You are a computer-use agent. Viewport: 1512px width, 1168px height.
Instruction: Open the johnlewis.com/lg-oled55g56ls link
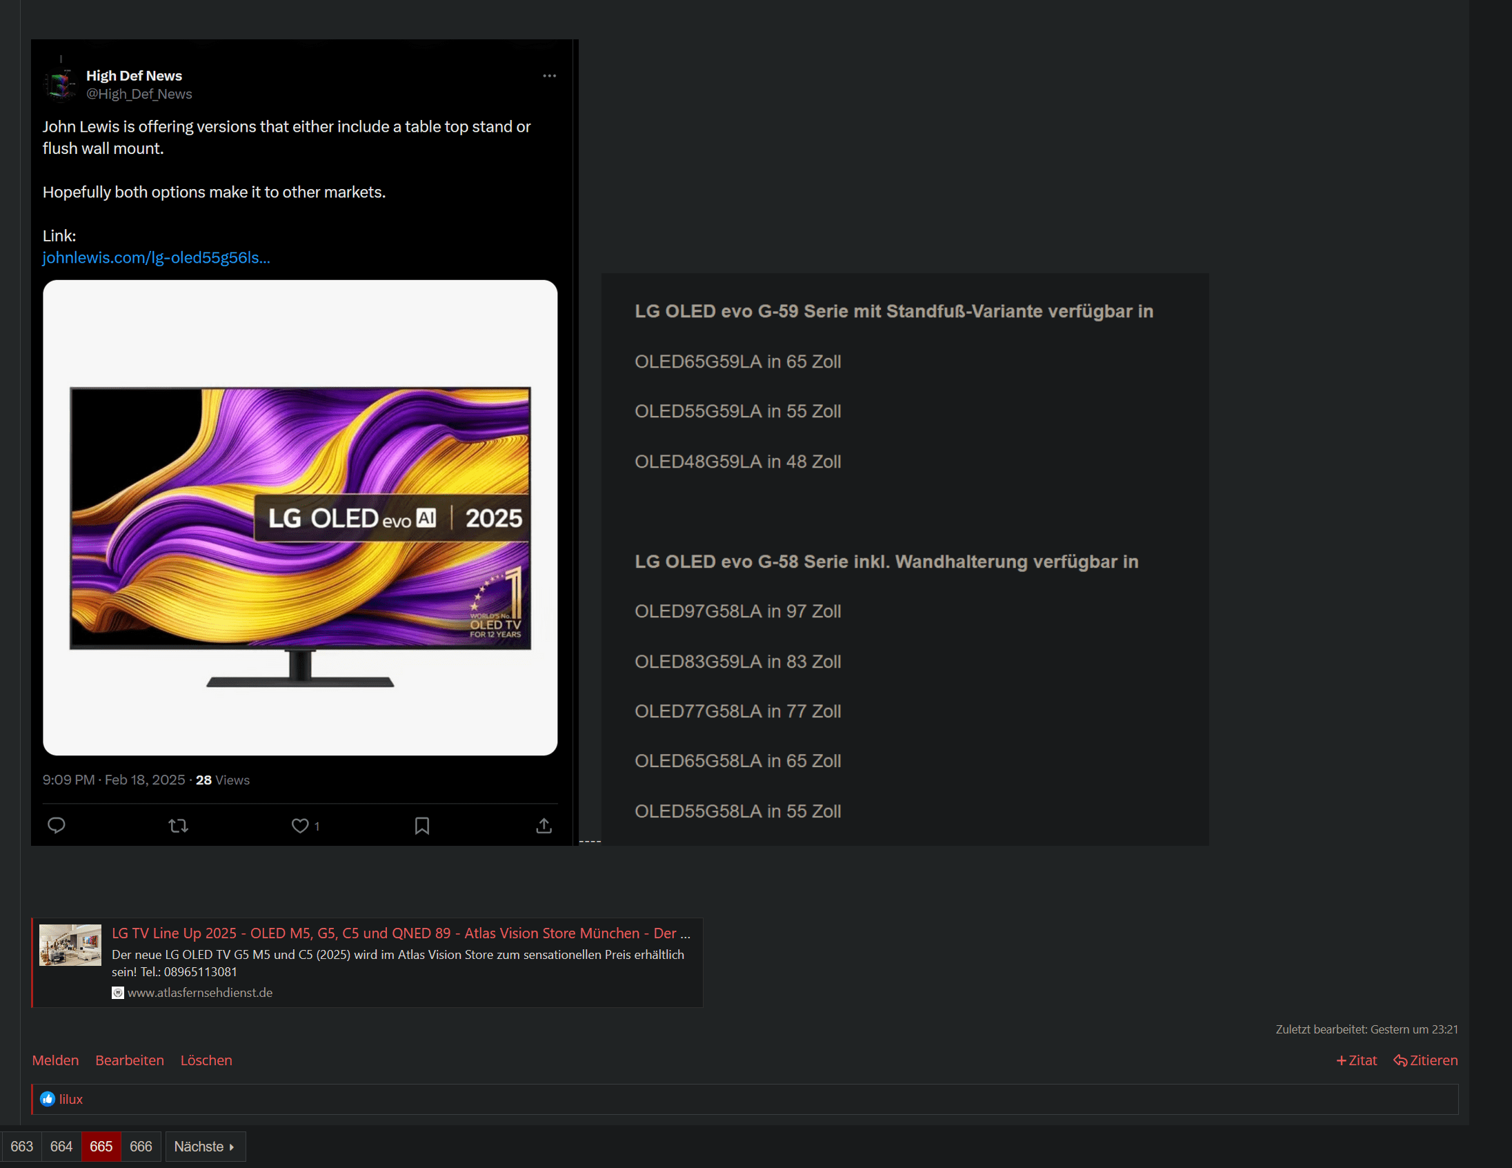[x=157, y=257]
